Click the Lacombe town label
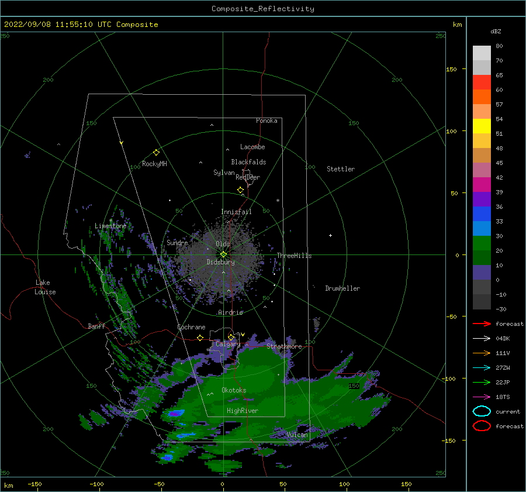This screenshot has height=492, width=526. [x=252, y=147]
